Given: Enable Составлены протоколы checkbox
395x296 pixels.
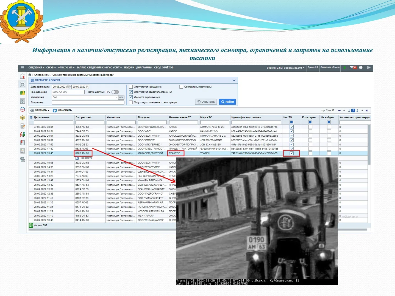Looking at the screenshot, I should point(181,87).
